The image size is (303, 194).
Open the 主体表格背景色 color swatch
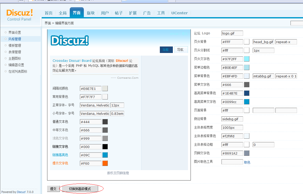point(247,136)
